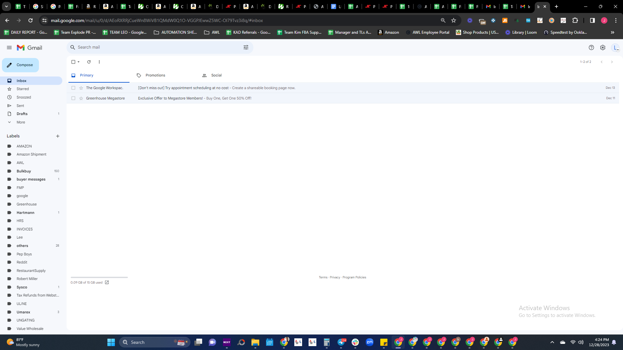623x350 pixels.
Task: Create a new label with plus icon
Action: pos(58,136)
